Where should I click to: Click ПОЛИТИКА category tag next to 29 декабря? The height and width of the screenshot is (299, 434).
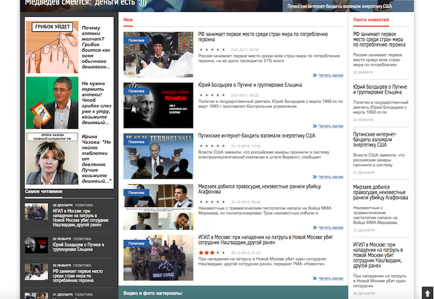click(84, 205)
